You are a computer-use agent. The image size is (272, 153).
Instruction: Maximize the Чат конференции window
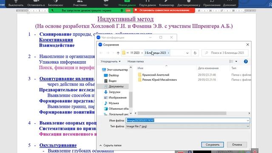(x=161, y=37)
